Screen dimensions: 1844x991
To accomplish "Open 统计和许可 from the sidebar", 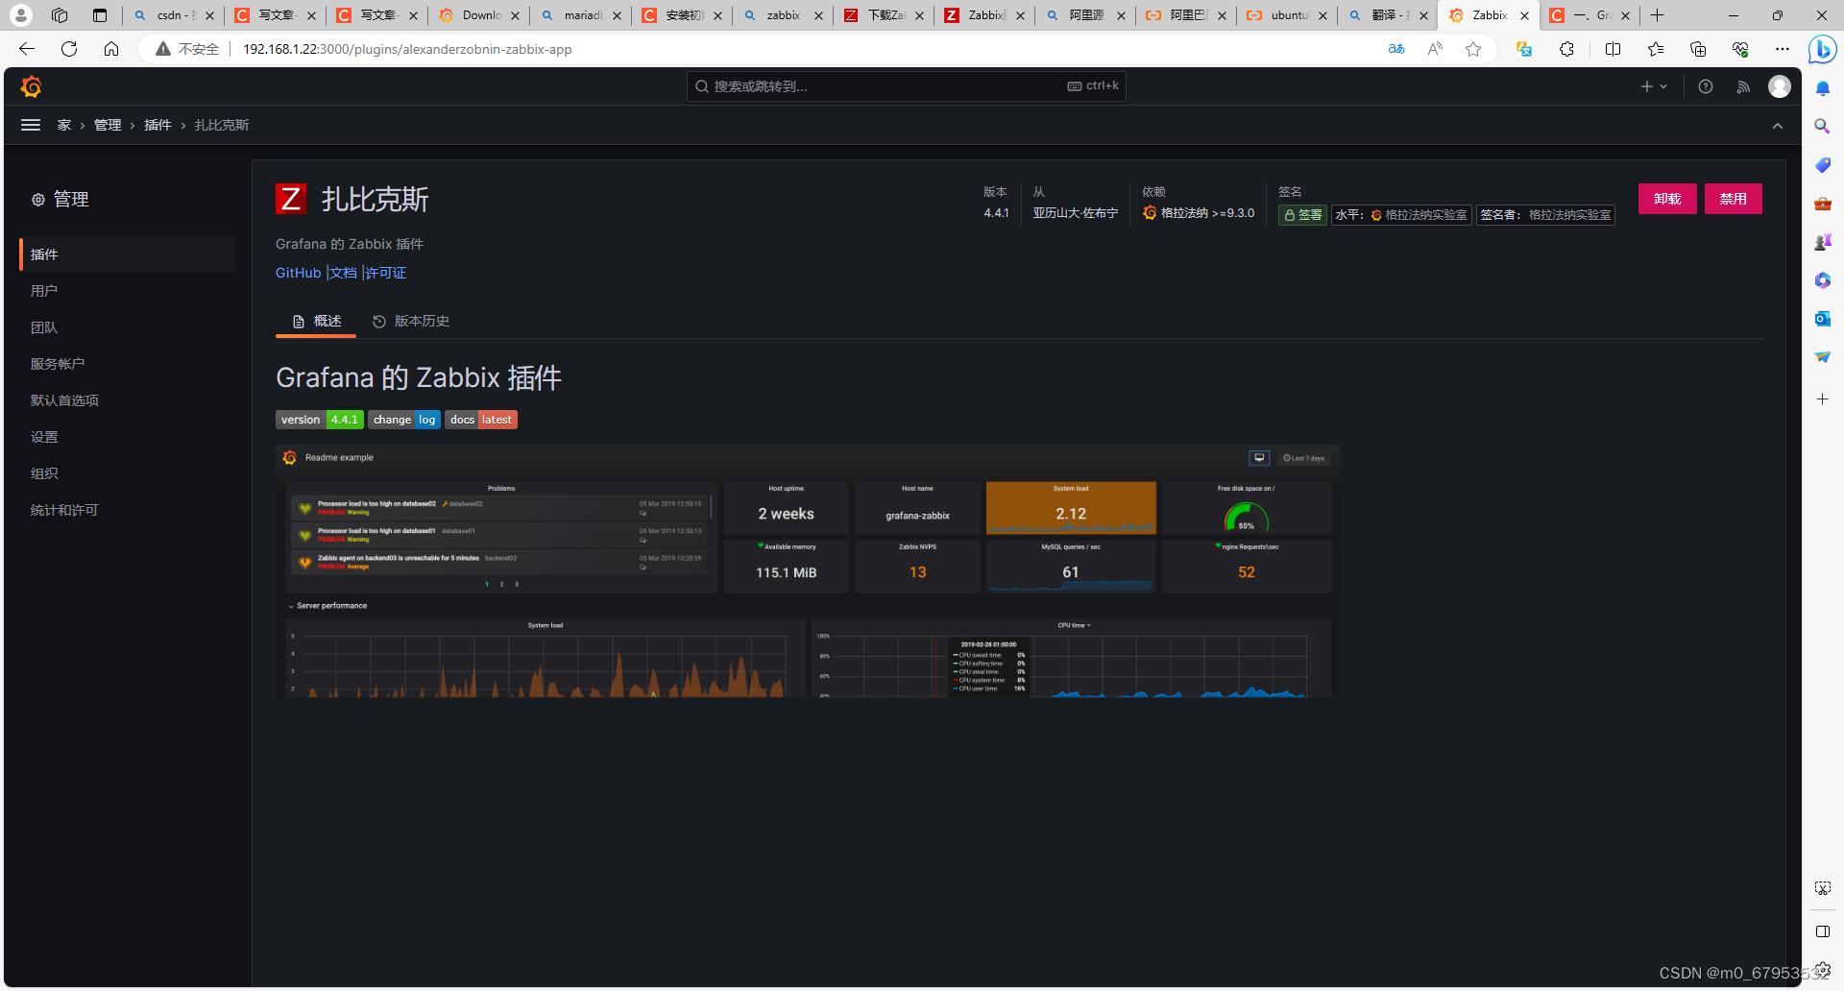I will click(64, 510).
